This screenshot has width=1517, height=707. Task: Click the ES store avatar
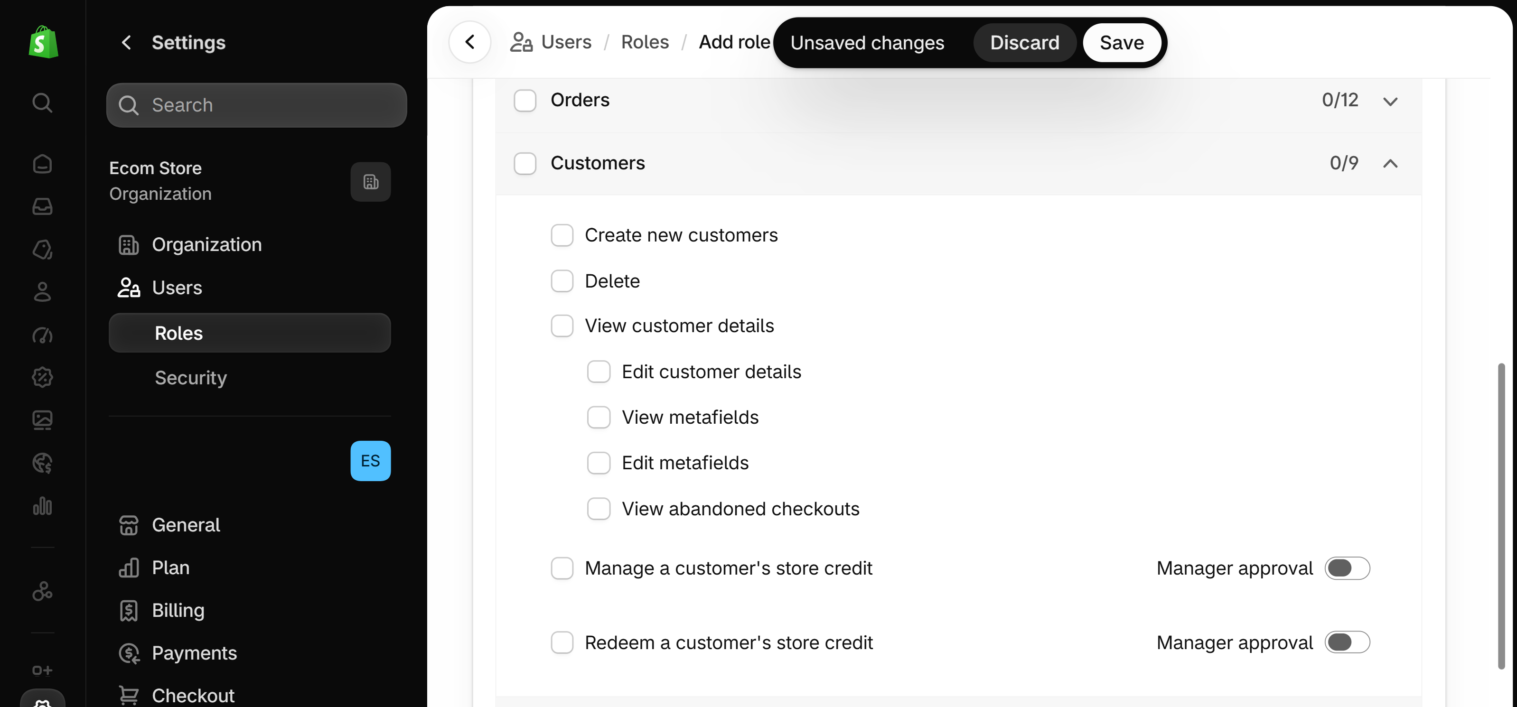click(370, 461)
